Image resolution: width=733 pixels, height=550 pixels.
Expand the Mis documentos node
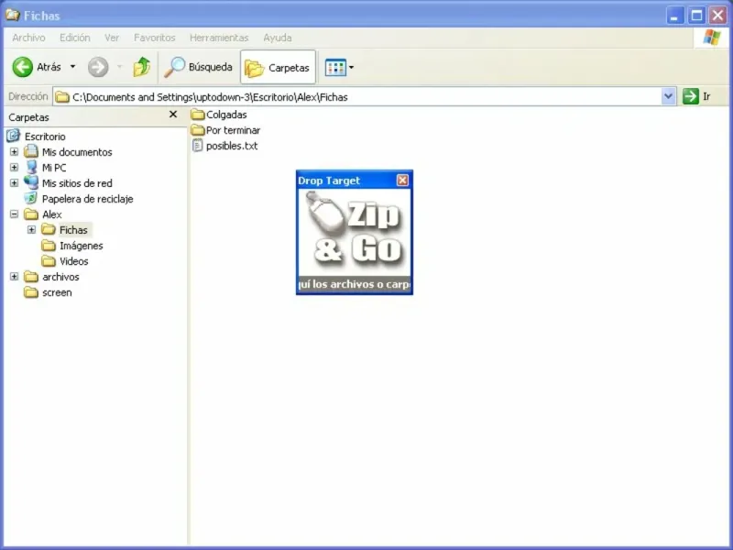point(14,152)
